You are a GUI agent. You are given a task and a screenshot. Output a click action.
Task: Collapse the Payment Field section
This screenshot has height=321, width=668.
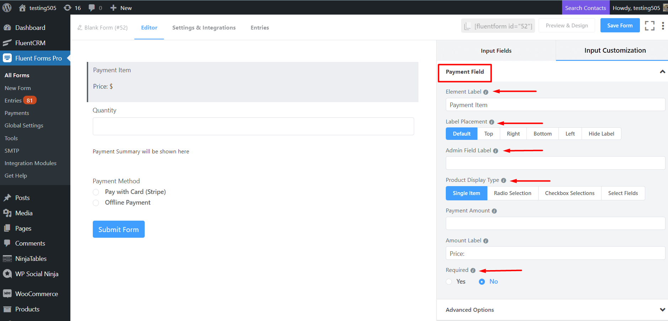(x=662, y=72)
